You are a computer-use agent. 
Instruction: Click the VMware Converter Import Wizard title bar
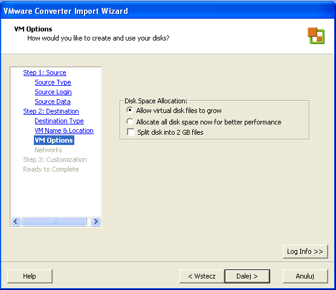click(x=168, y=11)
